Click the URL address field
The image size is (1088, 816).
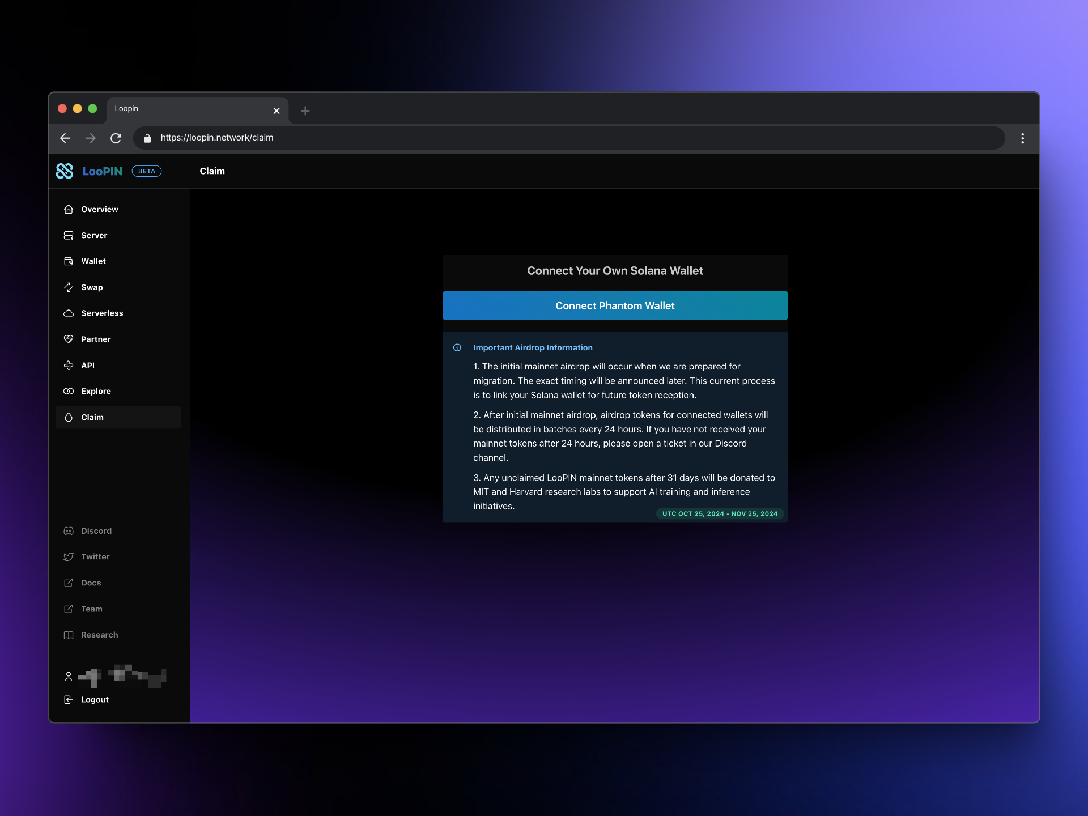[x=569, y=138]
